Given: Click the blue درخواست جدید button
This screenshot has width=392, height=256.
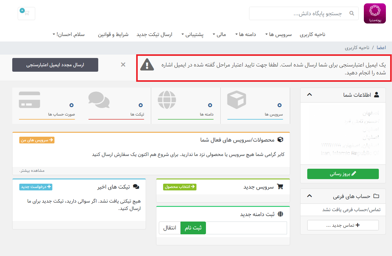Looking at the screenshot, I should coord(36,187).
